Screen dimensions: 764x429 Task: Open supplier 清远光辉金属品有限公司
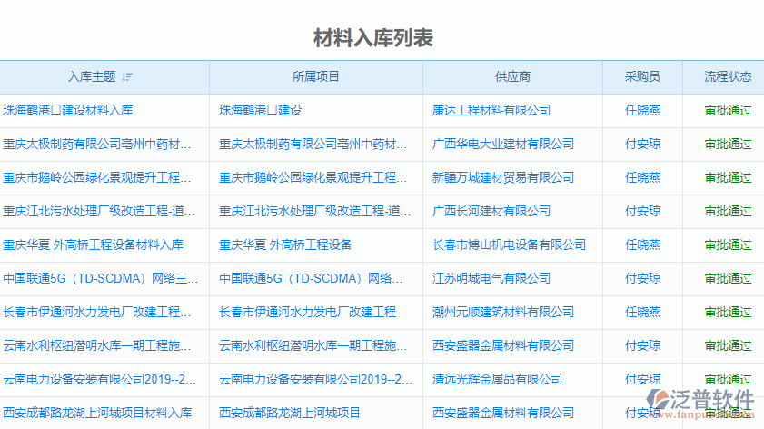coord(498,380)
